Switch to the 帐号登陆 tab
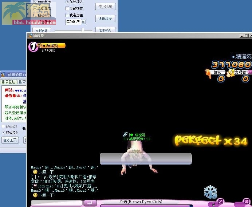The width and height of the screenshot is (252, 207). tap(8, 82)
